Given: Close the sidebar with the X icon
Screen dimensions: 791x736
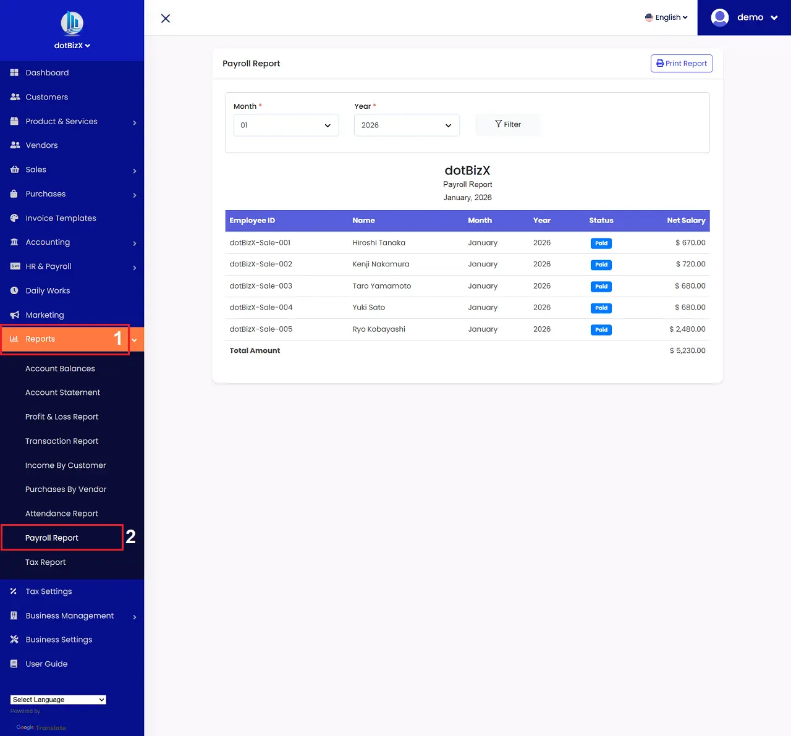Looking at the screenshot, I should [x=166, y=19].
